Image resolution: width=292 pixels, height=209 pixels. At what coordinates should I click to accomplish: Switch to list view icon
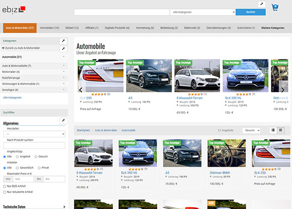point(273,130)
